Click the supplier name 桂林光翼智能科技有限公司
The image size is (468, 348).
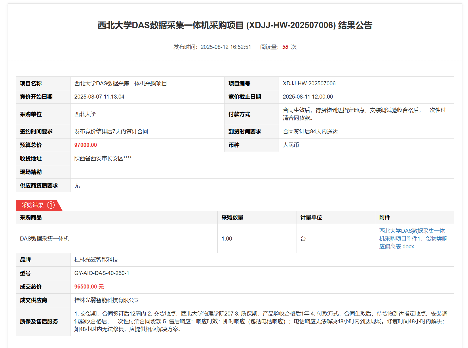click(107, 300)
